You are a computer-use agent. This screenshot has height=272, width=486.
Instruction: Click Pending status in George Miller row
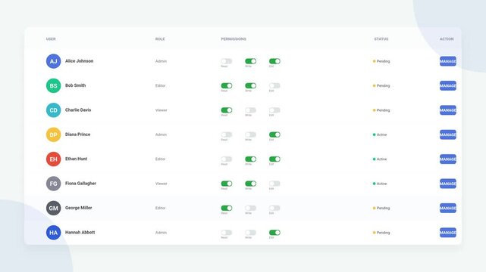tap(381, 208)
